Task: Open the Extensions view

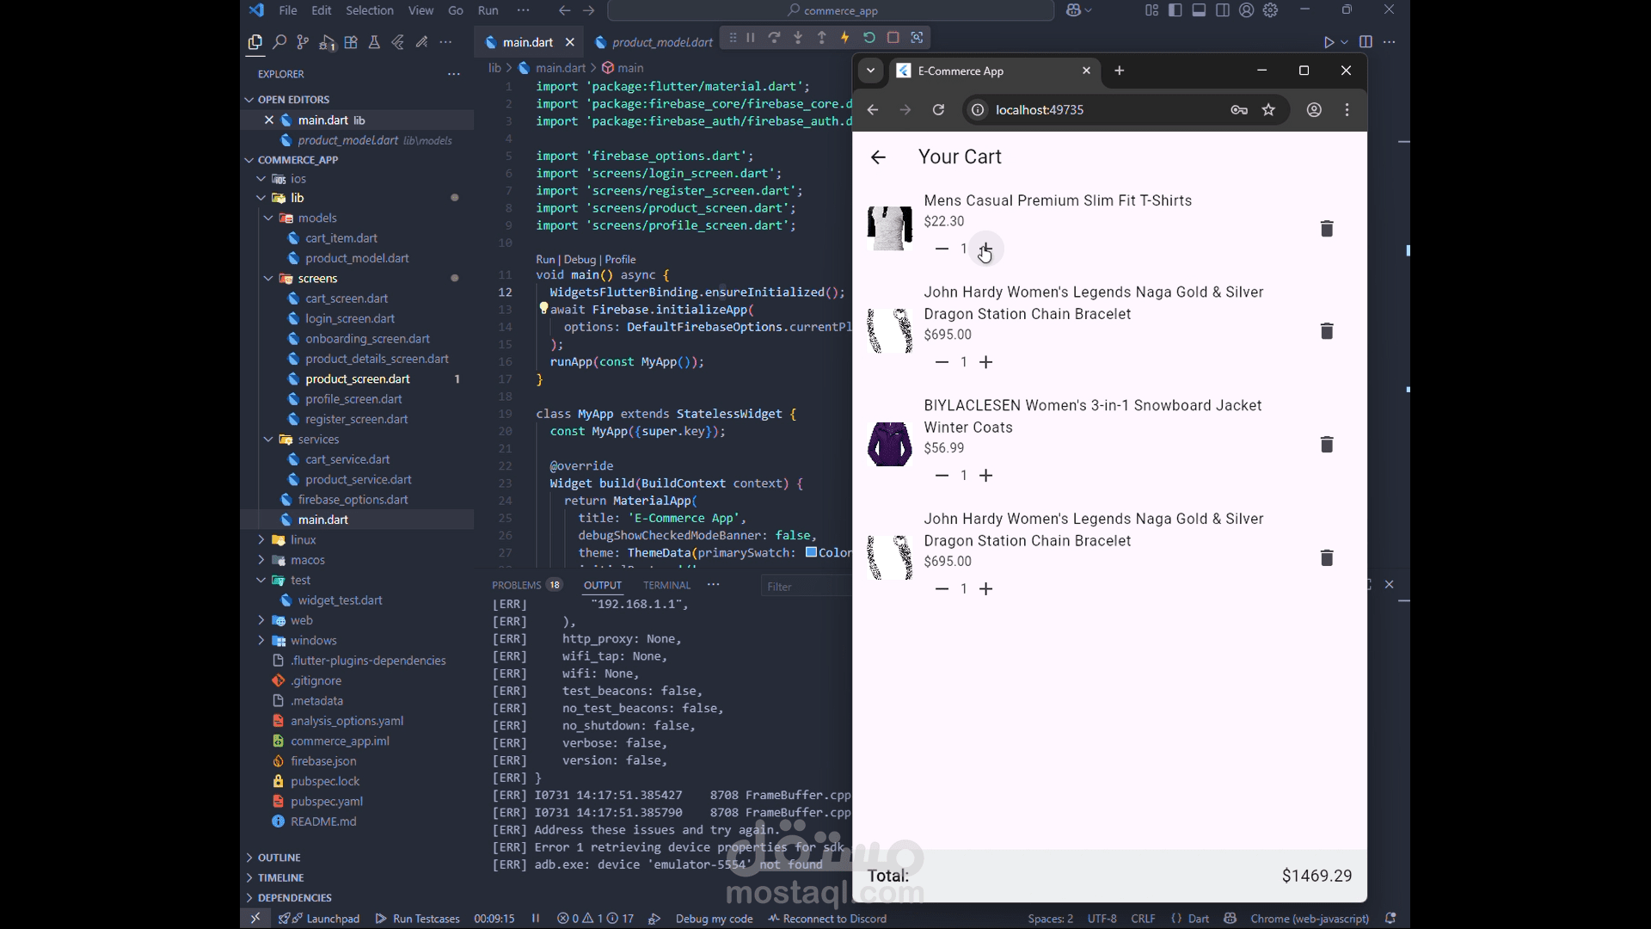Action: [351, 42]
